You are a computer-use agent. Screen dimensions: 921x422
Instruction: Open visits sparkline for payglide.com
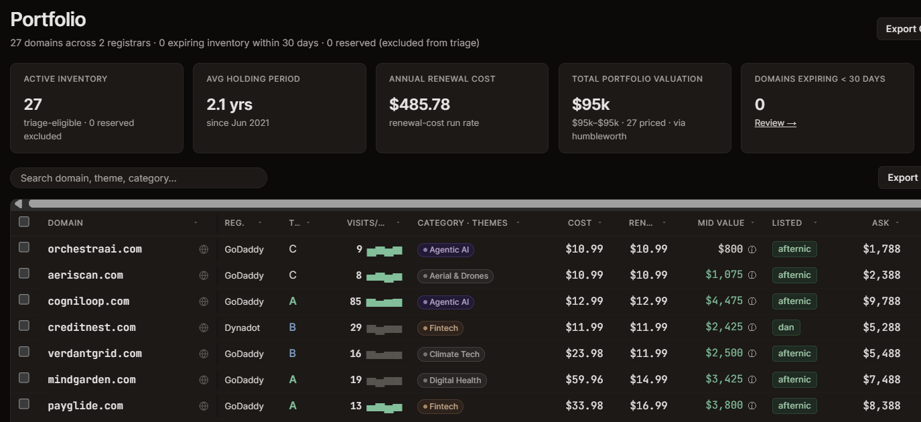point(384,407)
